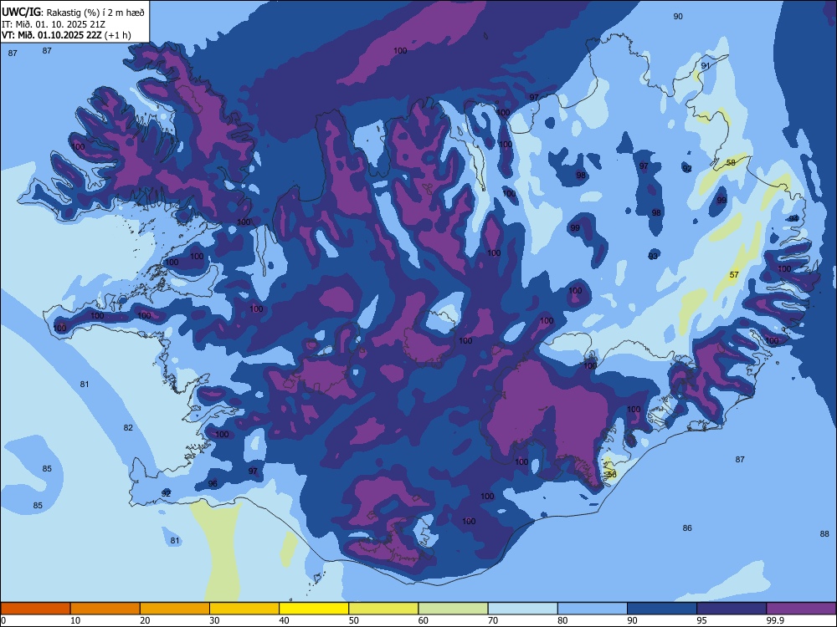Click the legend tick label '60'
This screenshot has height=627, width=837.
(424, 620)
